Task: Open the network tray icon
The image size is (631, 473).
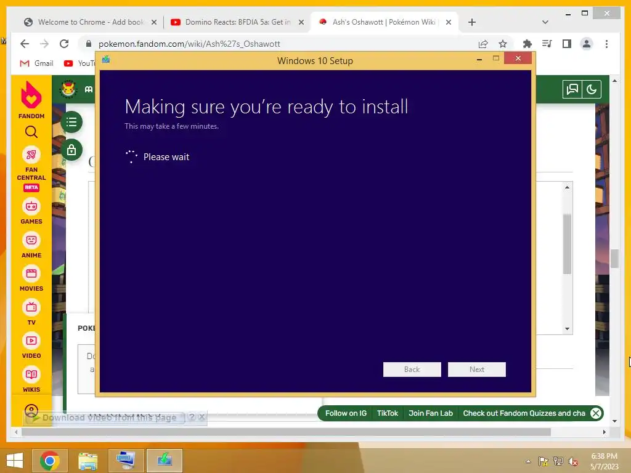Action: pos(558,461)
